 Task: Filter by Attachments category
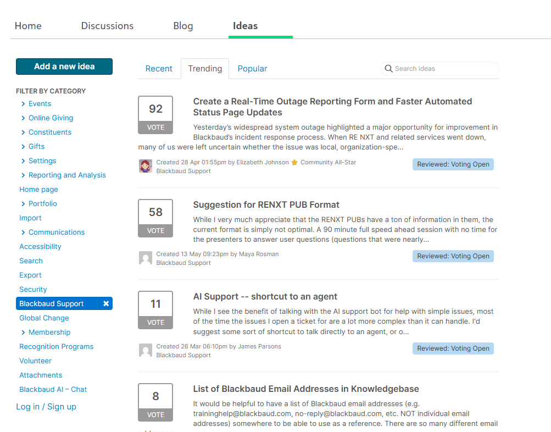click(x=41, y=375)
